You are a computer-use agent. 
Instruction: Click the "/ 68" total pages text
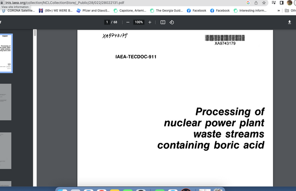coord(114,22)
